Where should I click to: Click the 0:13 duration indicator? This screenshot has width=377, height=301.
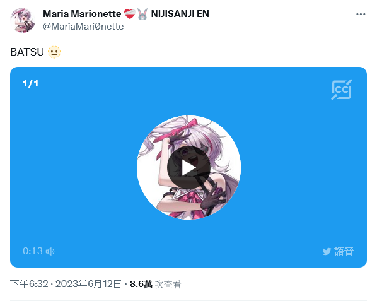[33, 251]
